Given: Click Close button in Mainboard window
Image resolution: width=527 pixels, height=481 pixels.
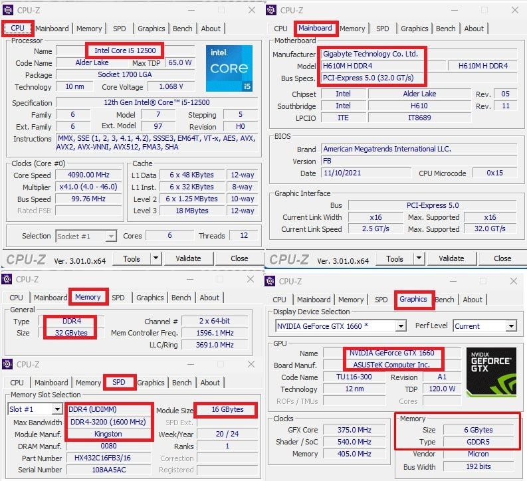Looking at the screenshot, I should [x=502, y=258].
